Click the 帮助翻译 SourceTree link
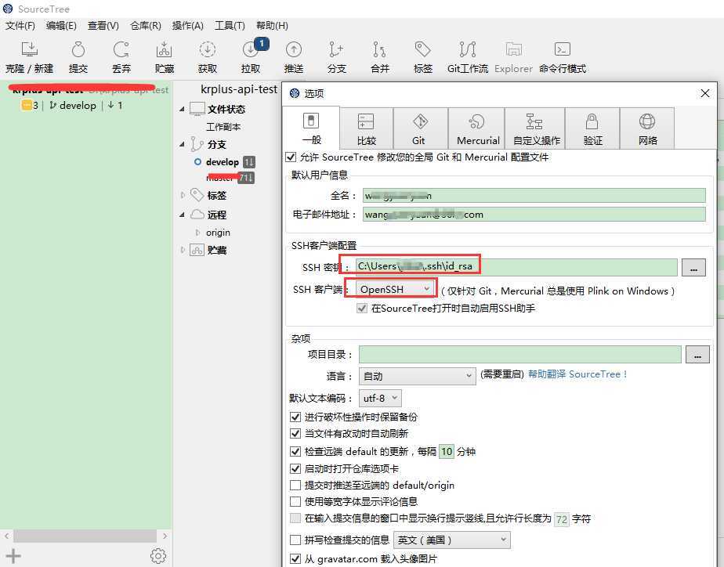The image size is (724, 567). tap(577, 374)
